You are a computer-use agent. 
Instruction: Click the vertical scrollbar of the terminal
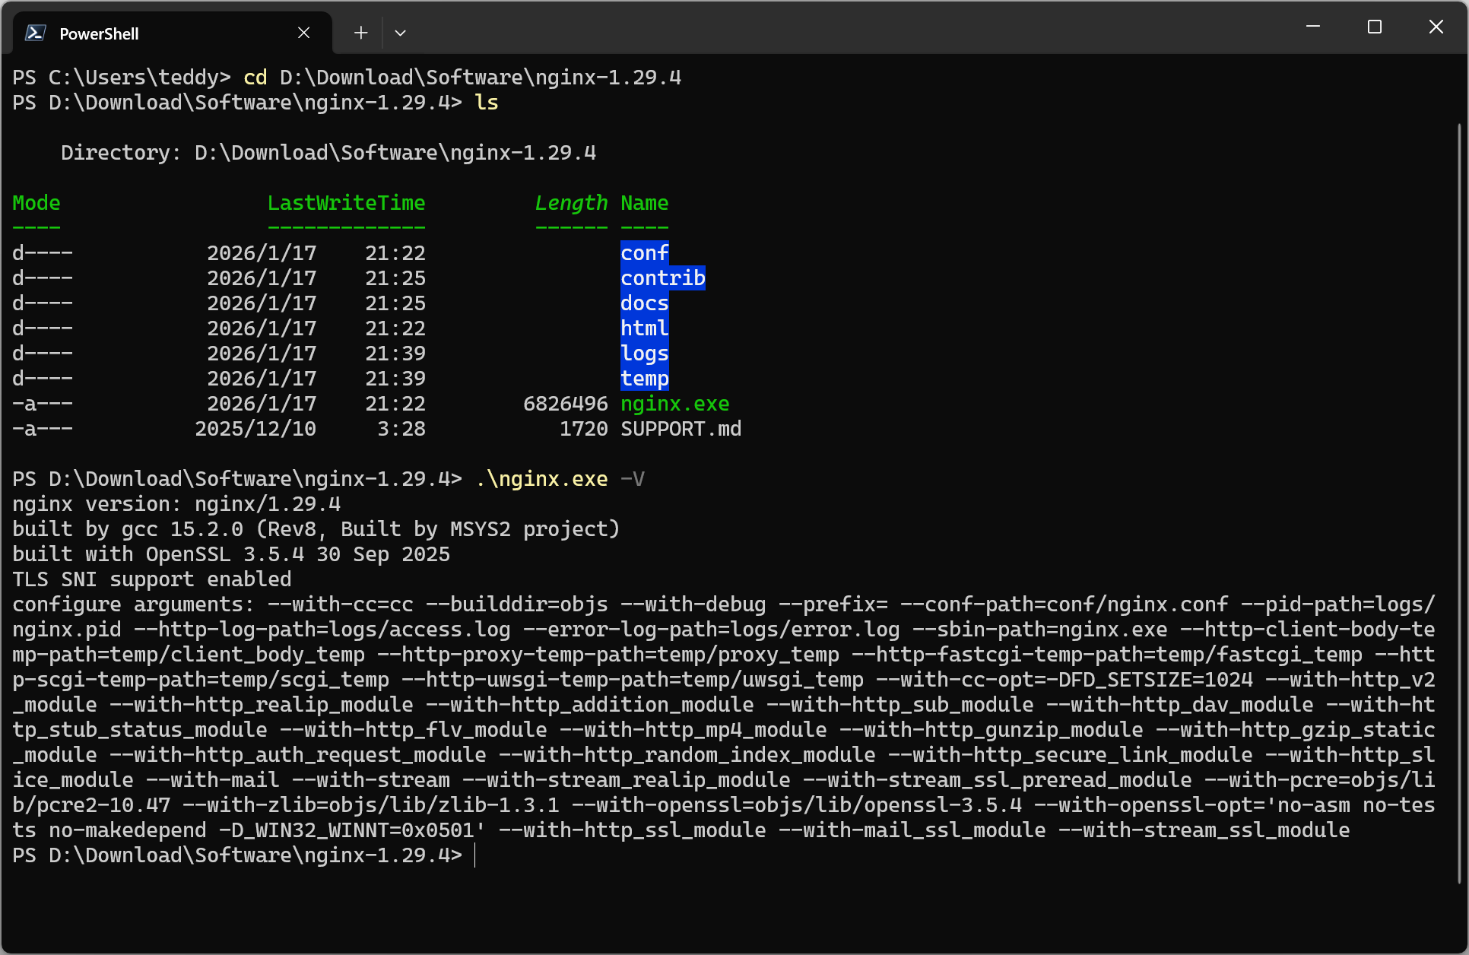pyautogui.click(x=1460, y=502)
